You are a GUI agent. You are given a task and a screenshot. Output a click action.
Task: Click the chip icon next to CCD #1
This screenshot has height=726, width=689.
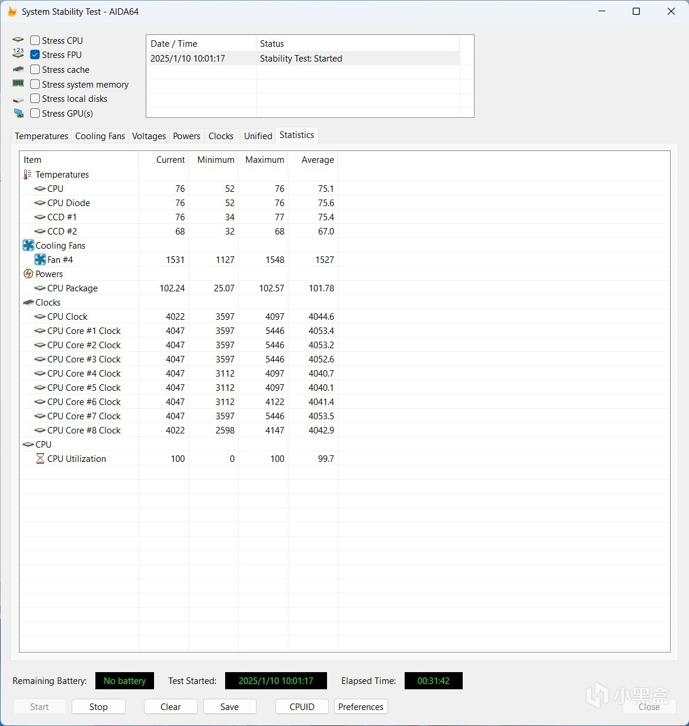pyautogui.click(x=40, y=217)
